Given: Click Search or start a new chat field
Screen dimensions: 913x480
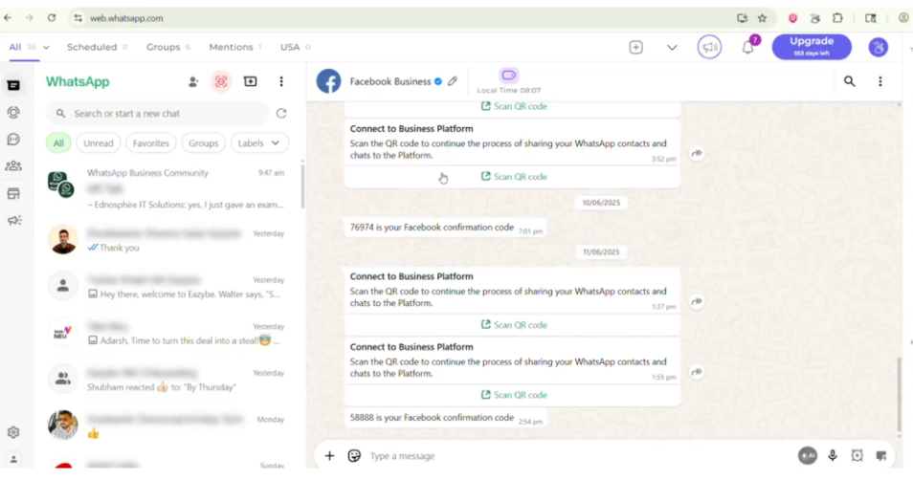Looking at the screenshot, I should 157,114.
